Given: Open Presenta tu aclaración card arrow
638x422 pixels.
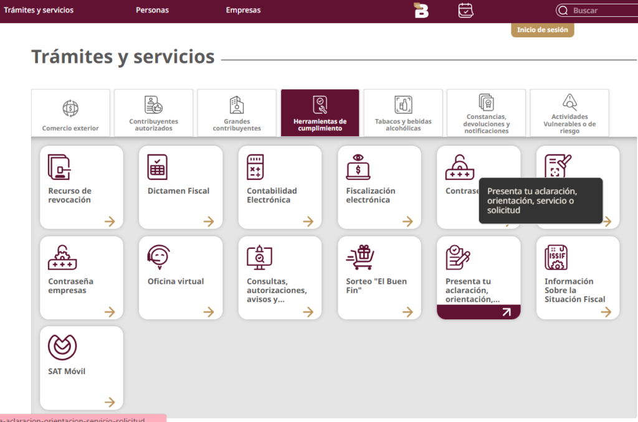Looking at the screenshot, I should pyautogui.click(x=506, y=312).
